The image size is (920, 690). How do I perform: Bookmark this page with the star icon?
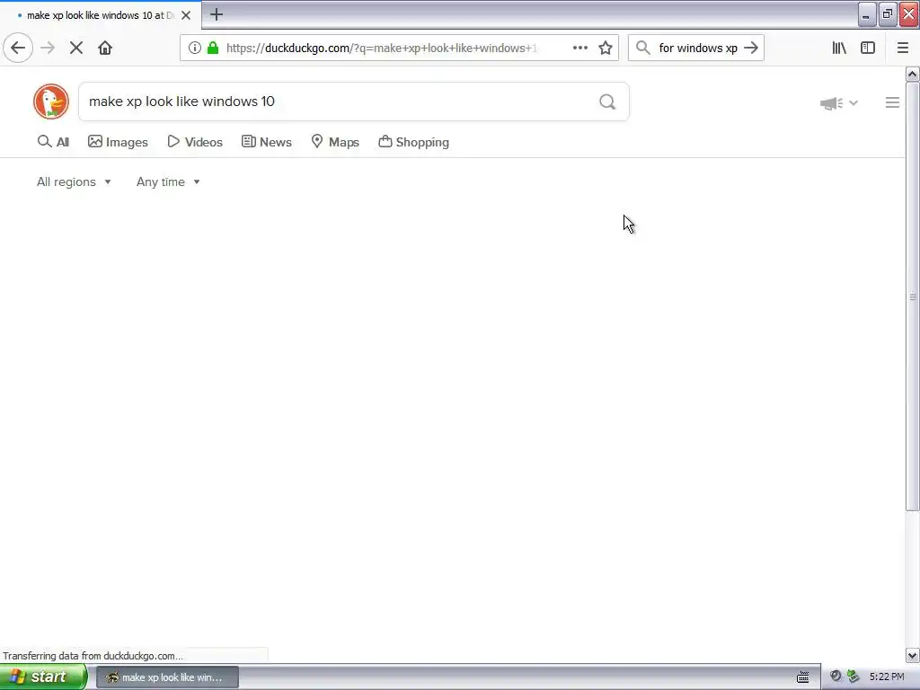click(x=606, y=49)
